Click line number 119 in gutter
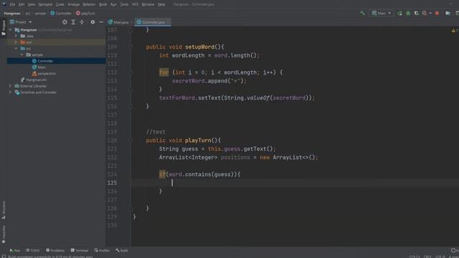459x258 pixels. click(x=112, y=132)
